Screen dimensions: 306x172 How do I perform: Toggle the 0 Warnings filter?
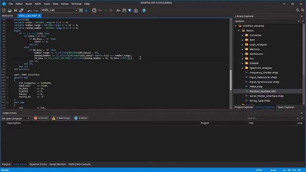click(61, 118)
